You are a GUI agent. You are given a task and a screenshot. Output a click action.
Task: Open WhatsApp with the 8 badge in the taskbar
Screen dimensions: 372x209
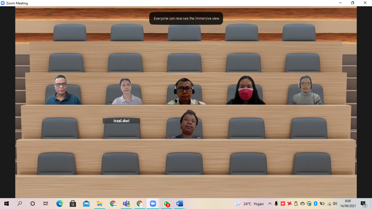[166, 204]
